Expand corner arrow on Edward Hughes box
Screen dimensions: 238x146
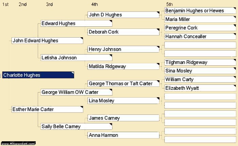click(x=111, y=22)
